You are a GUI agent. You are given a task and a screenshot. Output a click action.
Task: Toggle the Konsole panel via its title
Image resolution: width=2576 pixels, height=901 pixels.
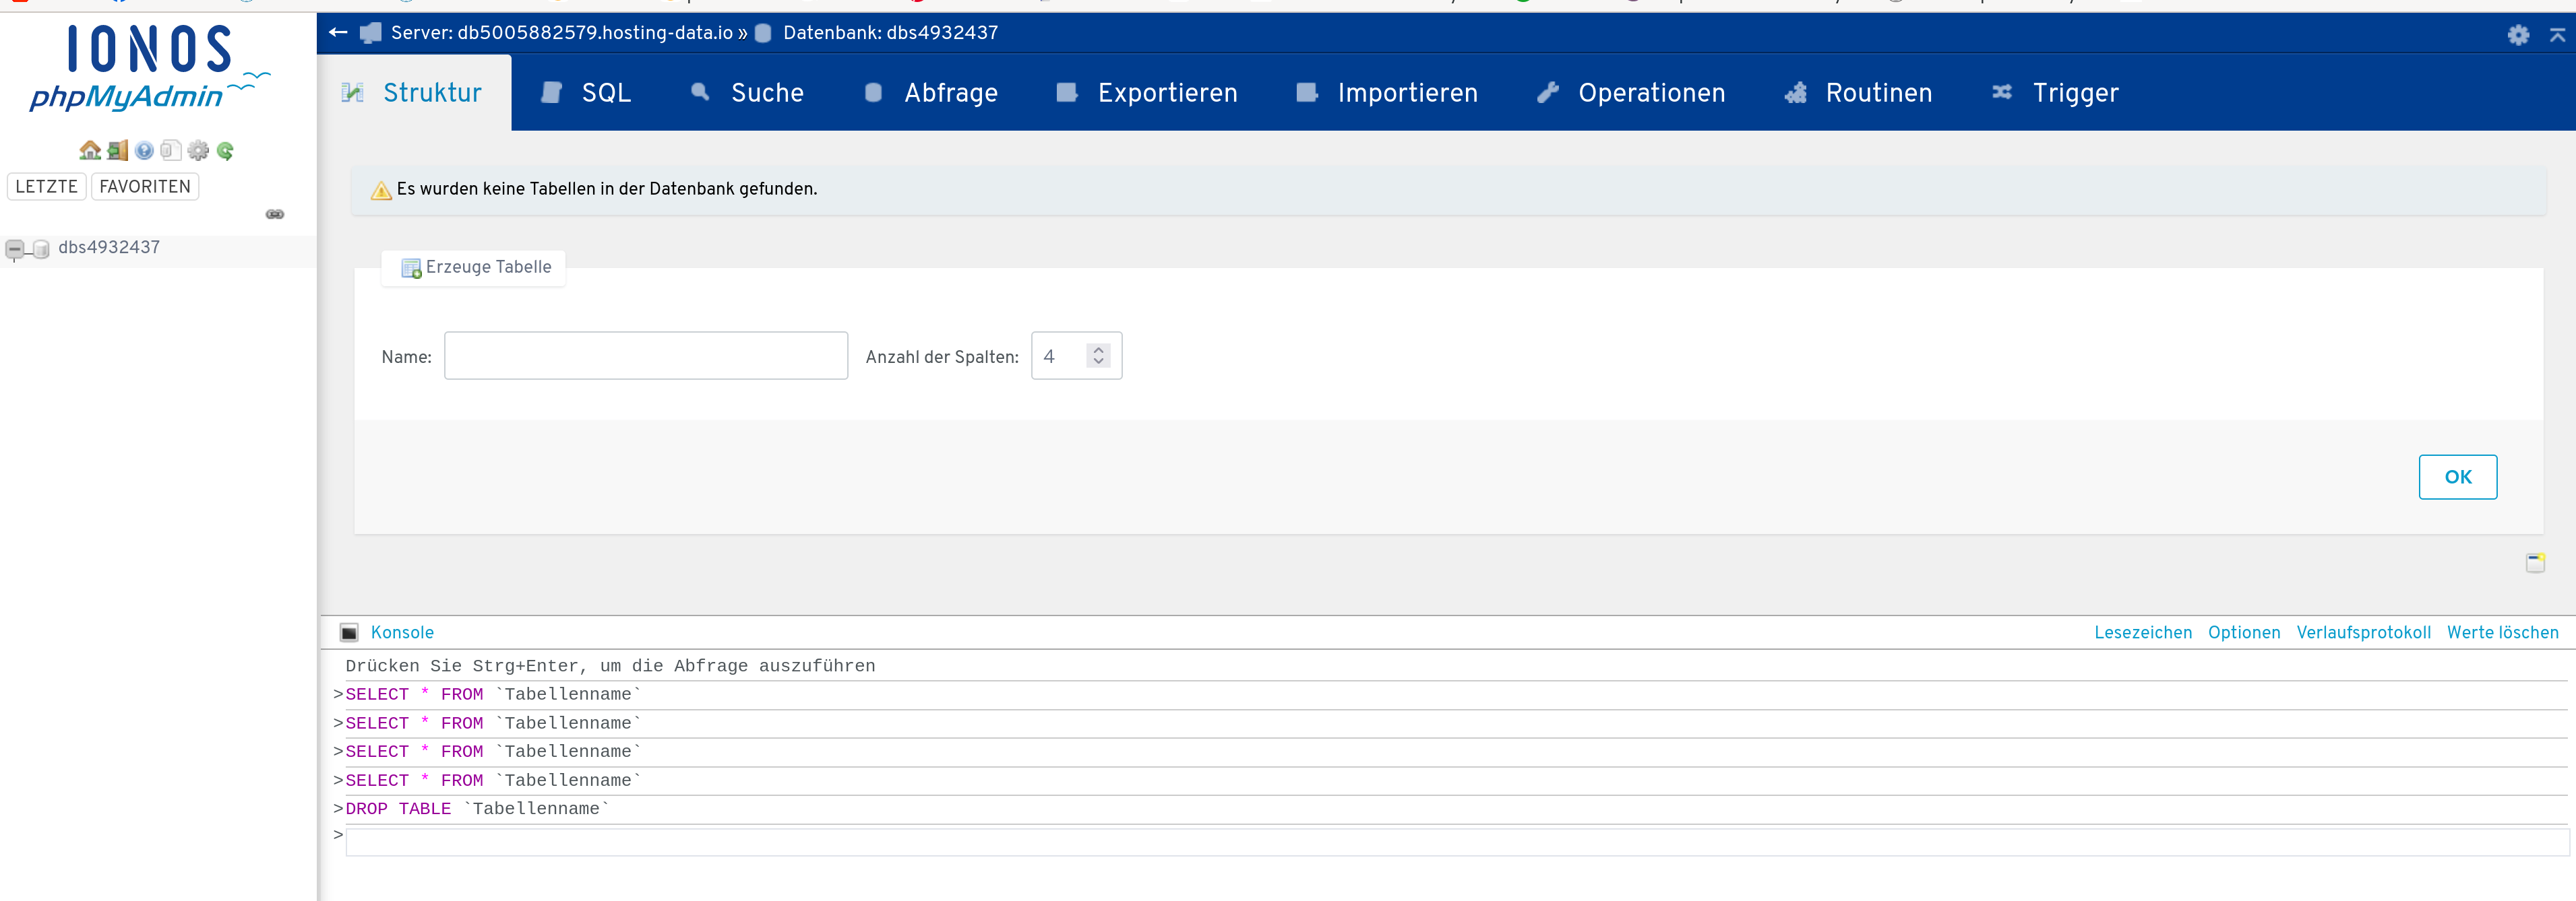pyautogui.click(x=402, y=632)
